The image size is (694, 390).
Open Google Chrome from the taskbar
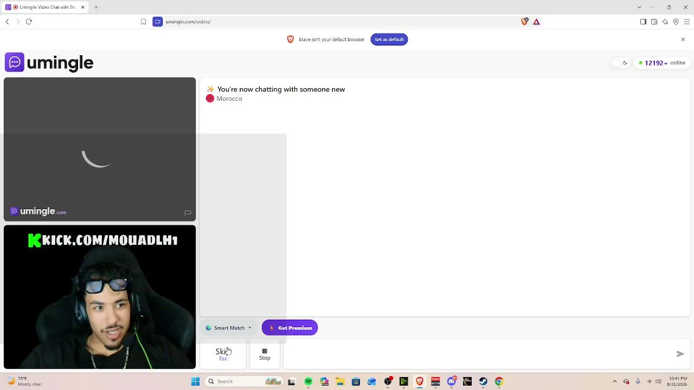499,381
